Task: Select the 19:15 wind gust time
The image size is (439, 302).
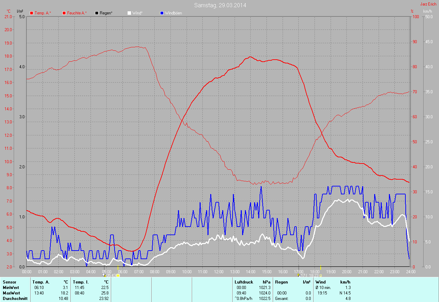Action: pyautogui.click(x=322, y=293)
